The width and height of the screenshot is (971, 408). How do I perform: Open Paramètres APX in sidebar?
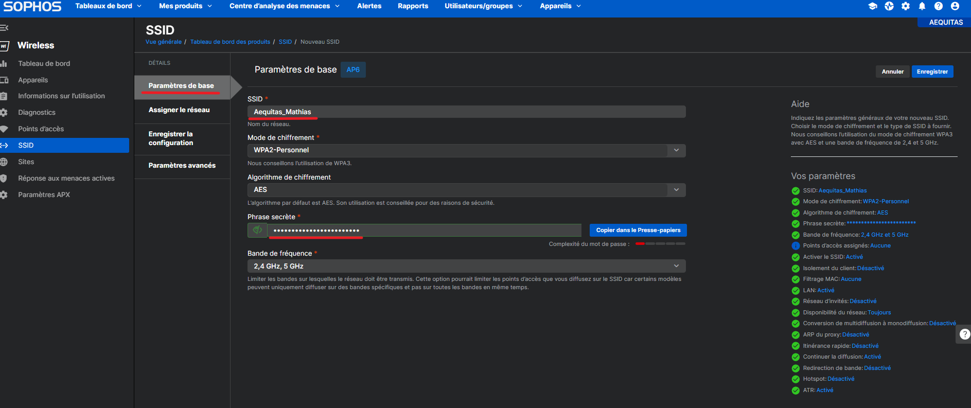click(44, 195)
